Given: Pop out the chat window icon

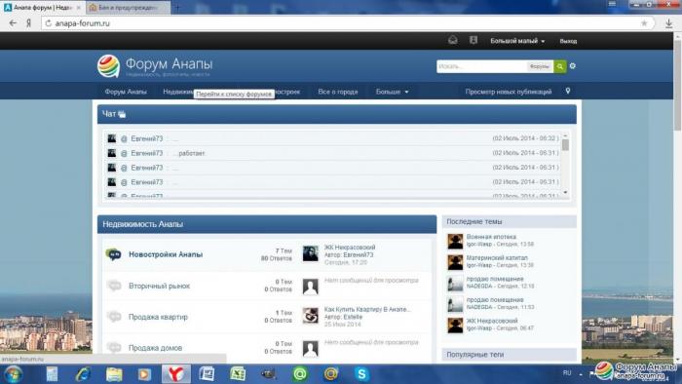Looking at the screenshot, I should point(122,114).
